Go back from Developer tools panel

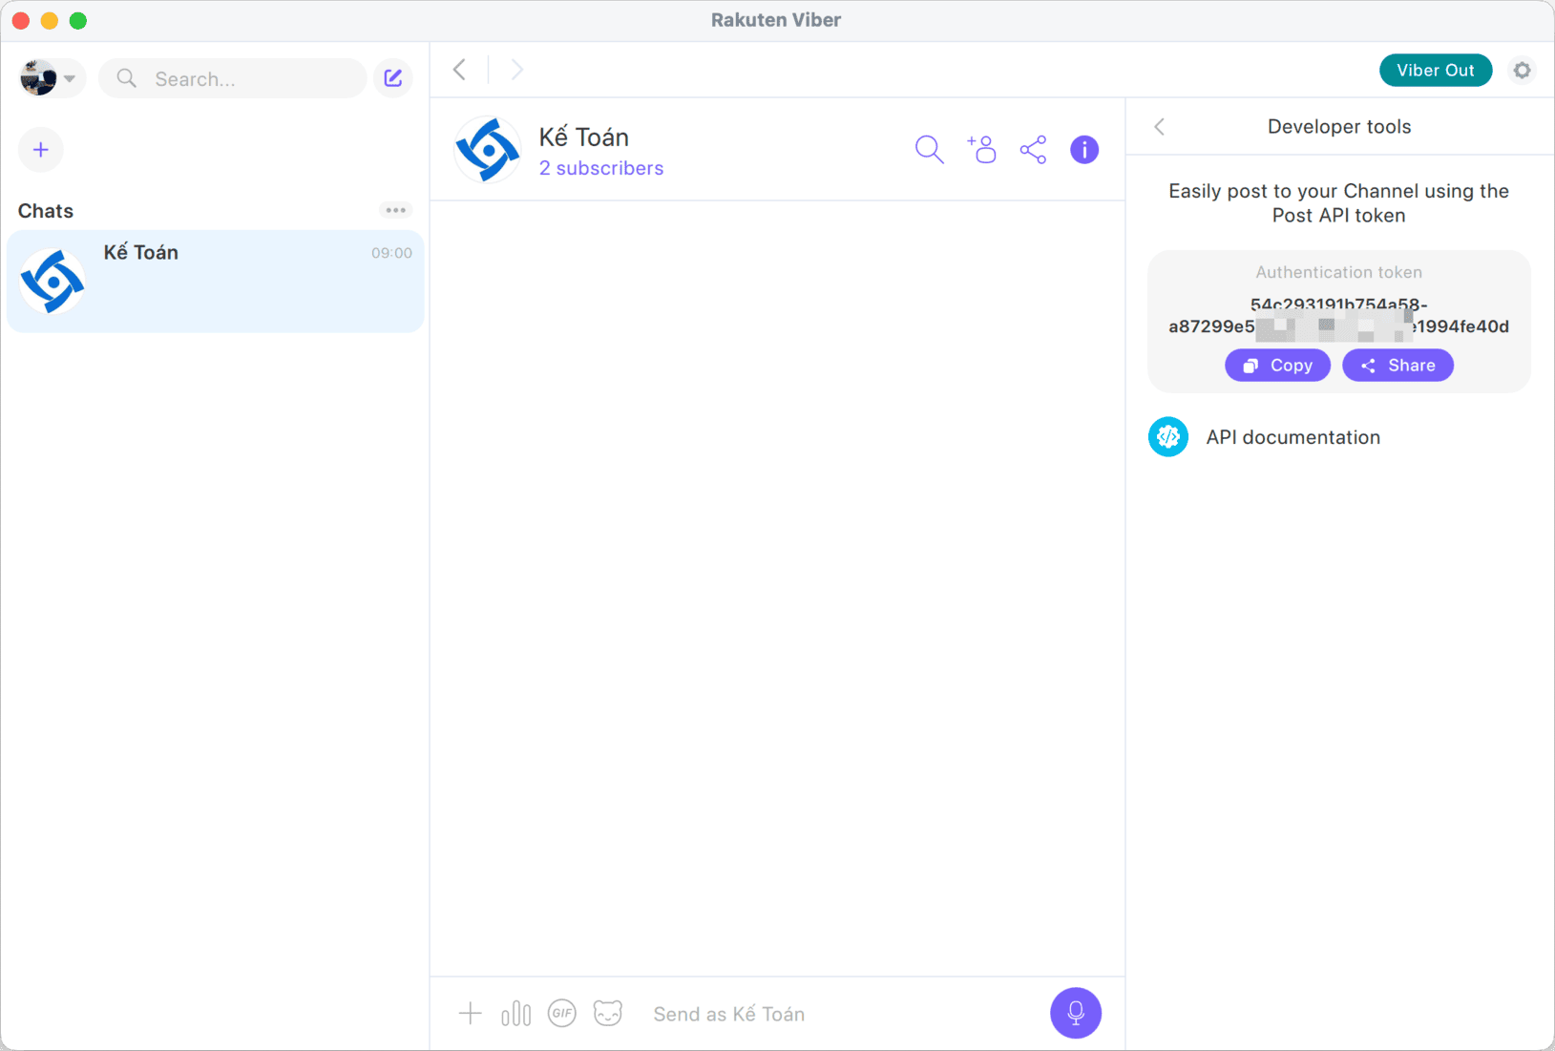point(1160,127)
